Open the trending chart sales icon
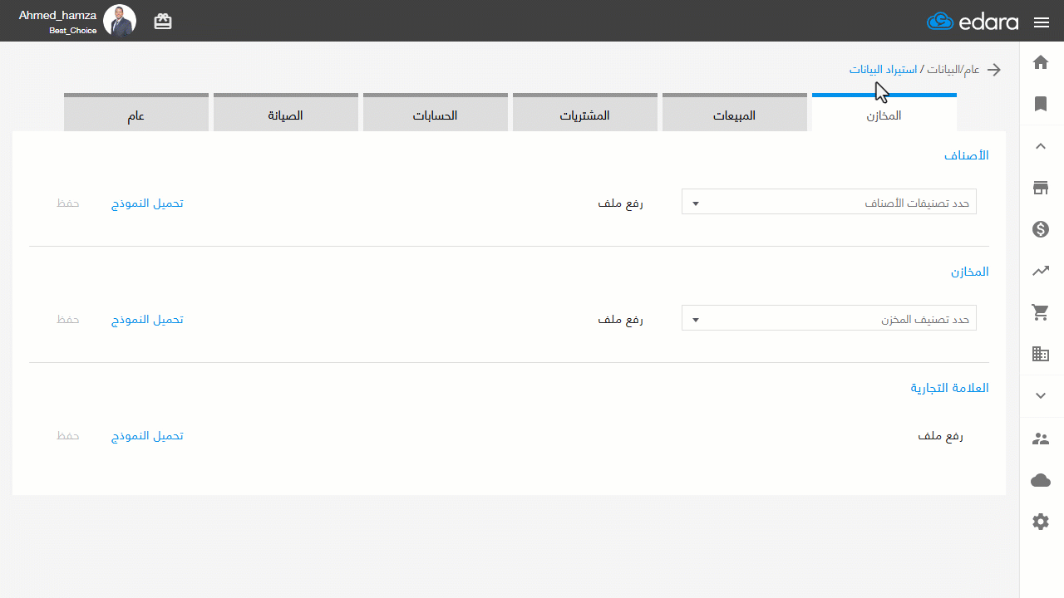The image size is (1064, 598). (x=1041, y=271)
